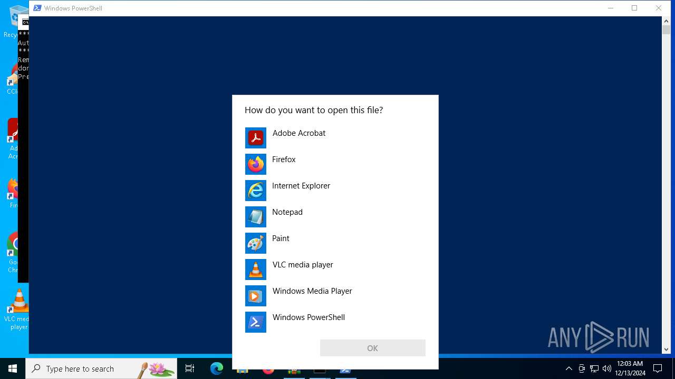
Task: Focus the 'Type here to search' box
Action: point(101,368)
